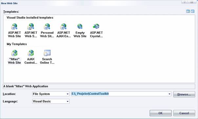Select the "Atlas" Web Site template
198x119 pixels.
[x=14, y=57]
